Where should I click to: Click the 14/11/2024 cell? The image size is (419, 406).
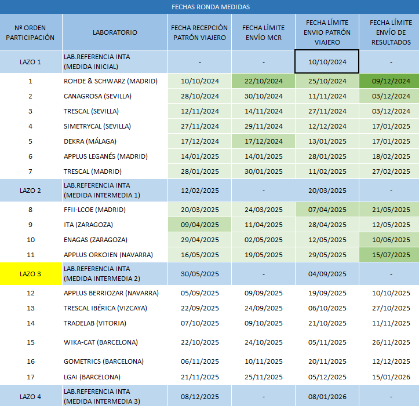[x=264, y=111]
